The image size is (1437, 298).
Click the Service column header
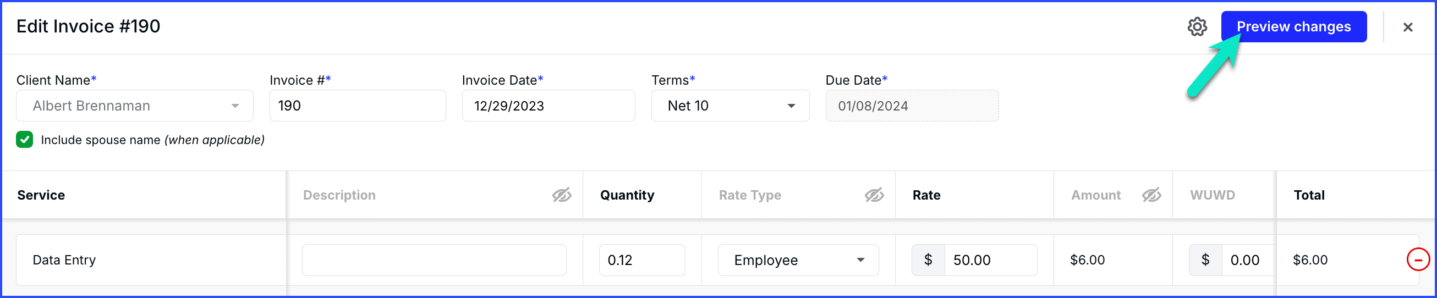[41, 195]
